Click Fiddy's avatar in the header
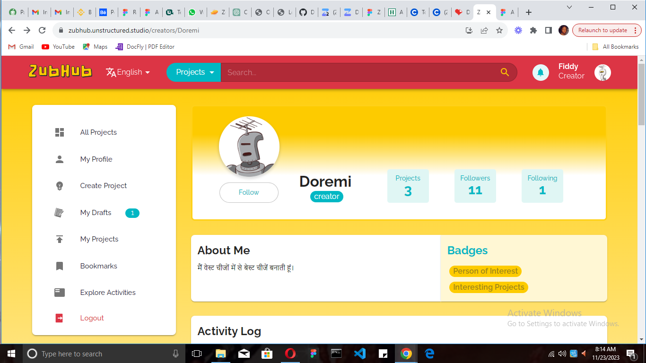The width and height of the screenshot is (646, 363). [602, 72]
